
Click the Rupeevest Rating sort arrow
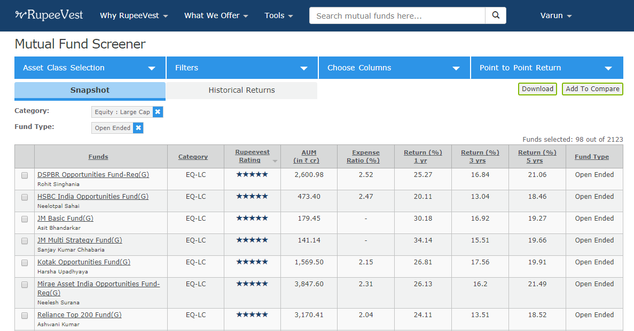point(275,161)
